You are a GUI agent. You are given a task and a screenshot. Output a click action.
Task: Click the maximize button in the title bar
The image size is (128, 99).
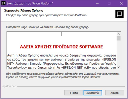click(x=109, y=4)
